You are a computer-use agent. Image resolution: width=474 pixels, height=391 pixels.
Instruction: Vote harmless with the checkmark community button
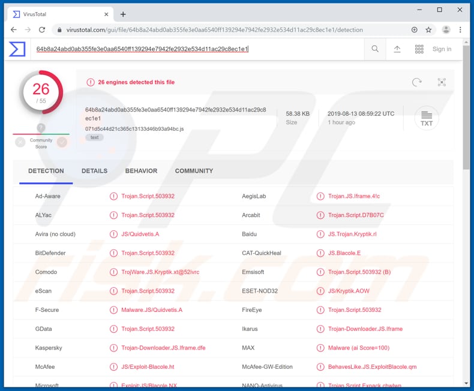(62, 142)
